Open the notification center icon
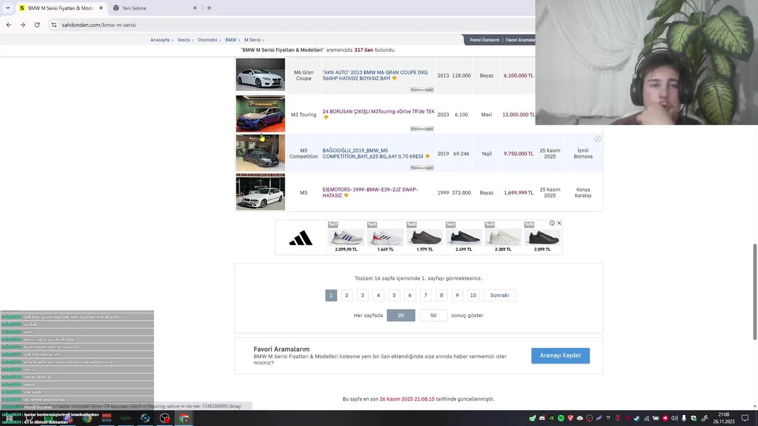Viewport: 758px width, 426px height. [745, 418]
